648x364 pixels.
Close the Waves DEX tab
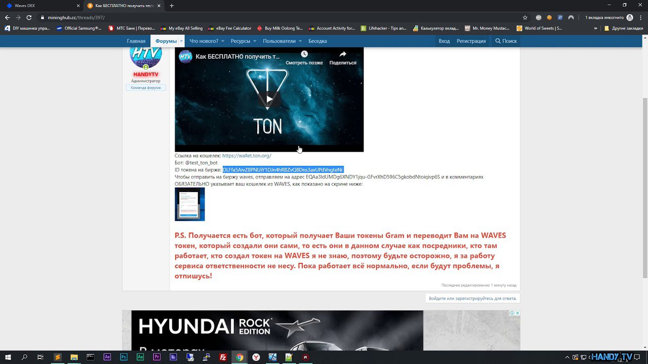[78, 6]
